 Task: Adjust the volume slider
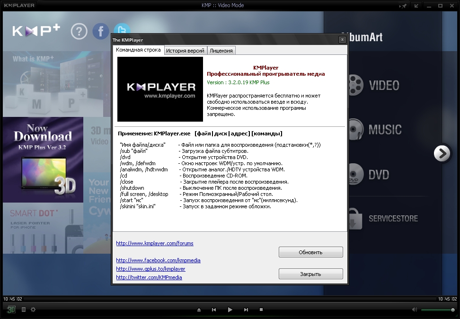tap(438, 310)
